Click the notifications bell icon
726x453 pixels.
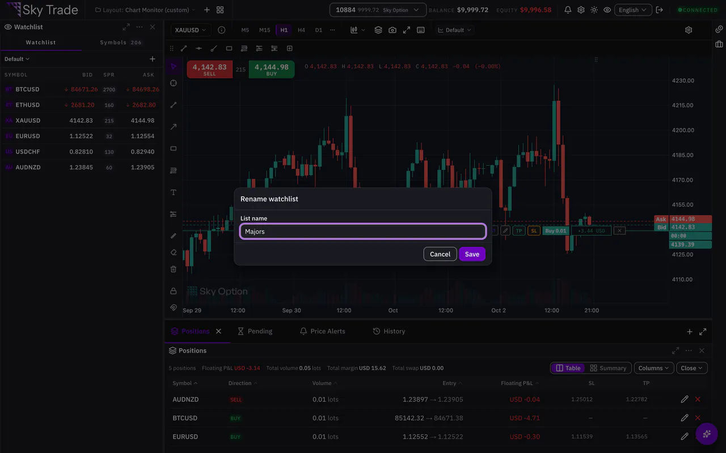(568, 10)
